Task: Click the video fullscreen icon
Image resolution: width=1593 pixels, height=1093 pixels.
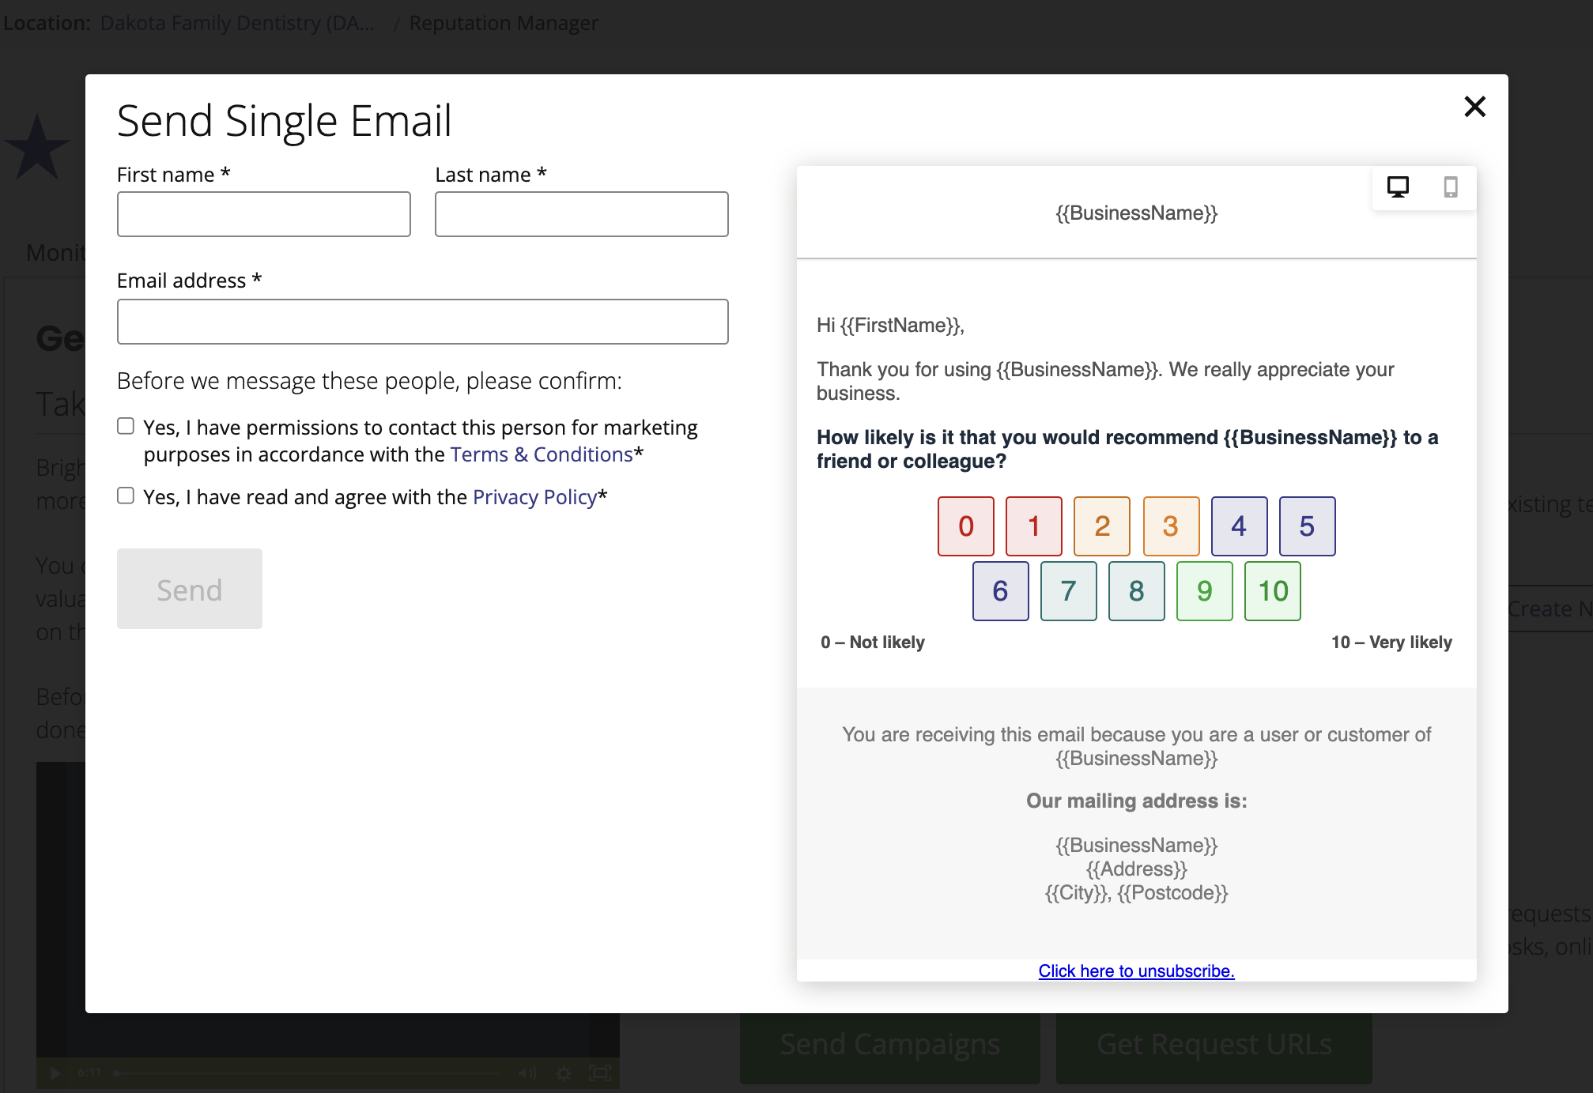Action: [x=601, y=1073]
